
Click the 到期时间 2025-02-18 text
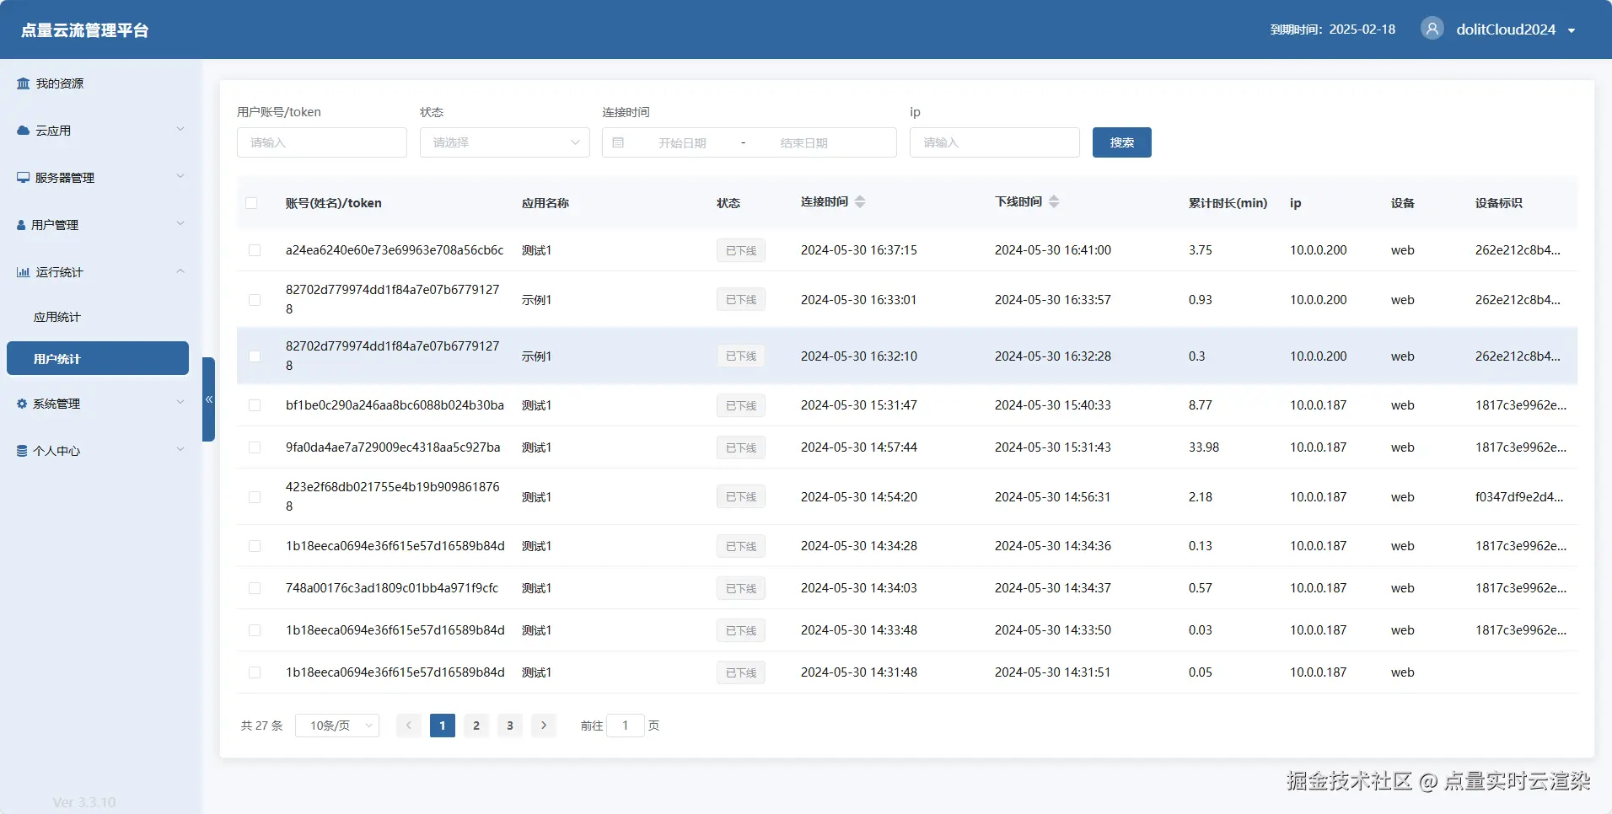(1333, 29)
